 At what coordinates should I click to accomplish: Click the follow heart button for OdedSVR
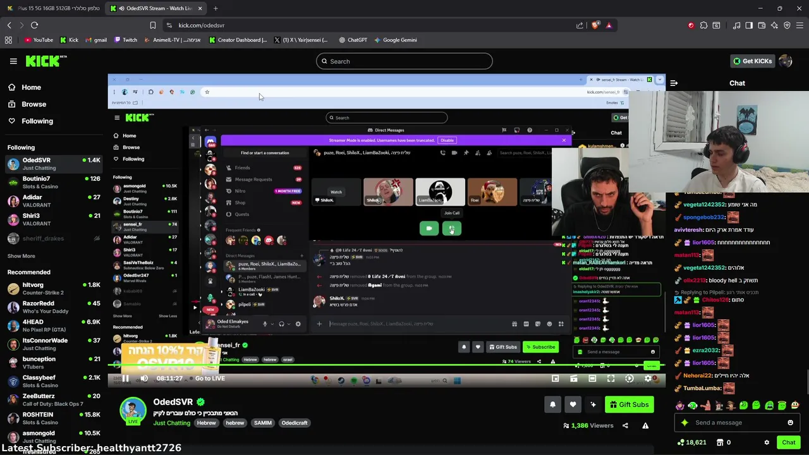573,404
